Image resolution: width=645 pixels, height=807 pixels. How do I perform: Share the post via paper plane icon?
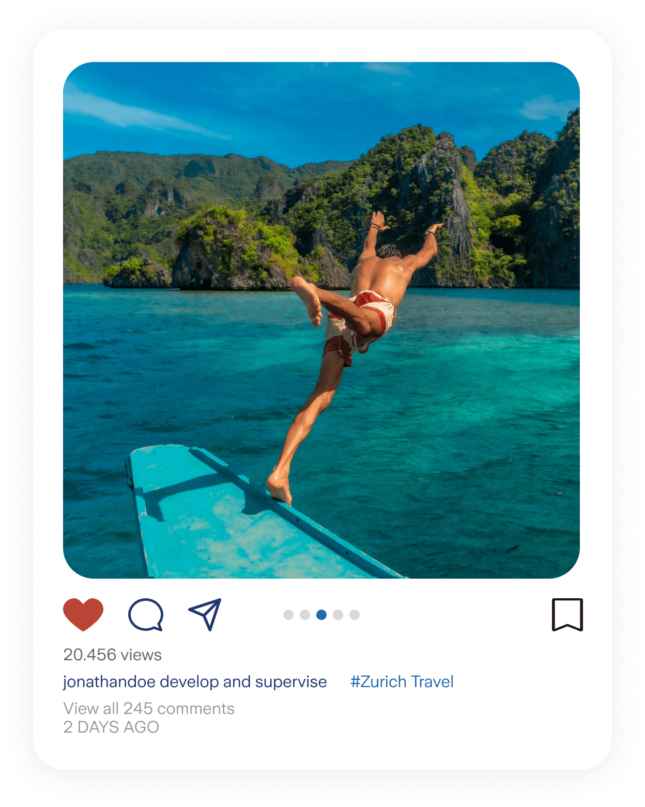click(205, 614)
